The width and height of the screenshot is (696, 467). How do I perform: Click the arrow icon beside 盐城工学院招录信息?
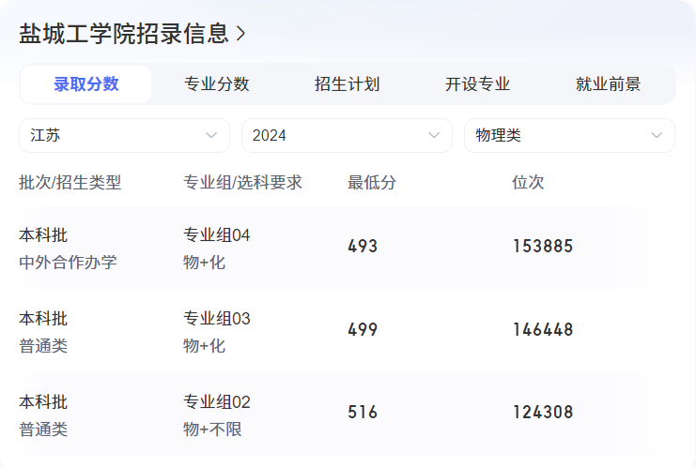point(240,34)
